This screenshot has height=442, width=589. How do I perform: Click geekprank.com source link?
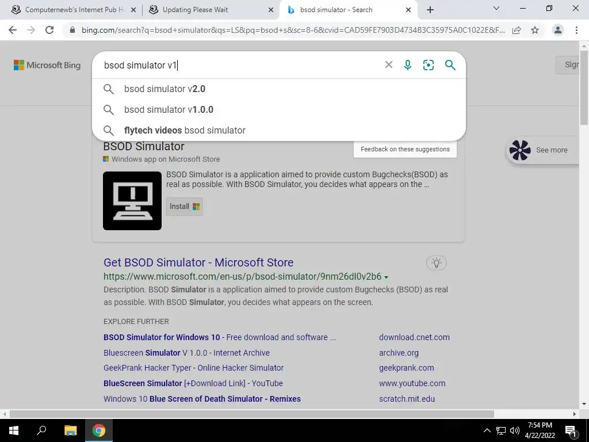[x=407, y=368]
